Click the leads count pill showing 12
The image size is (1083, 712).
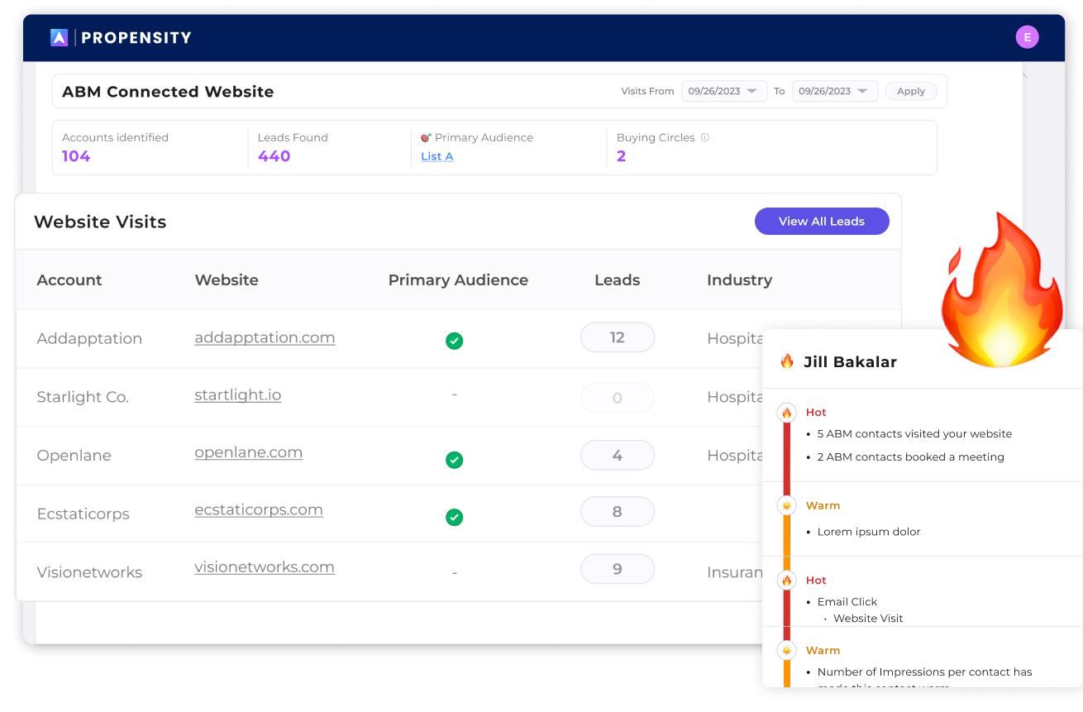pos(617,337)
